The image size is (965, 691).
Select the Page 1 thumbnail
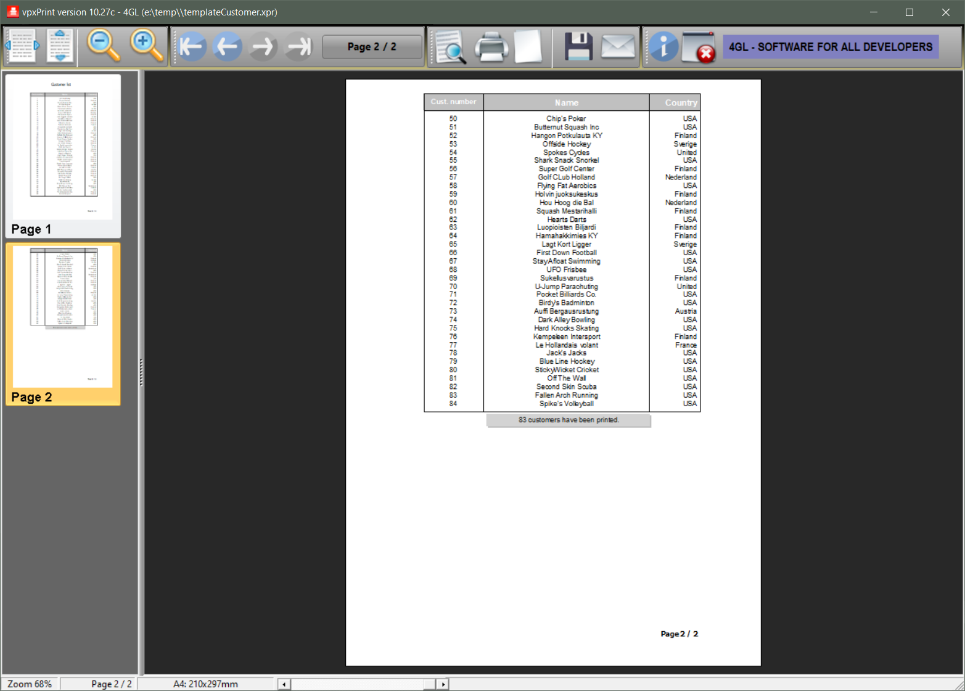pyautogui.click(x=62, y=155)
